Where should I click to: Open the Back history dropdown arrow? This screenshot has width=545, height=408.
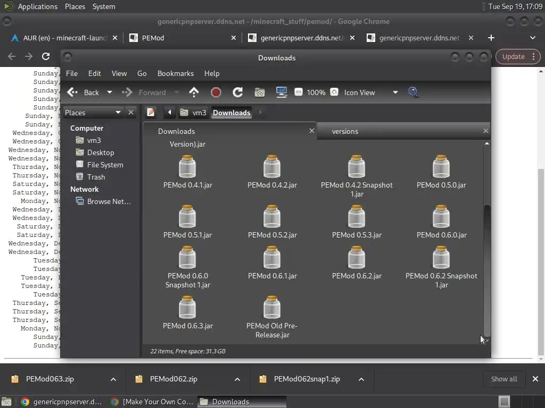click(x=110, y=92)
